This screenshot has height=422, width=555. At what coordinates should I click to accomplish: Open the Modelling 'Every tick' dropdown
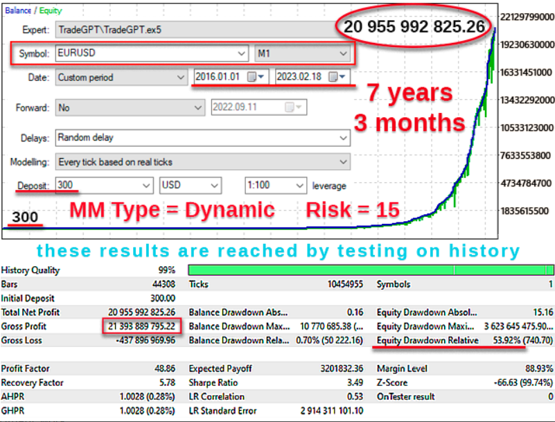click(343, 162)
